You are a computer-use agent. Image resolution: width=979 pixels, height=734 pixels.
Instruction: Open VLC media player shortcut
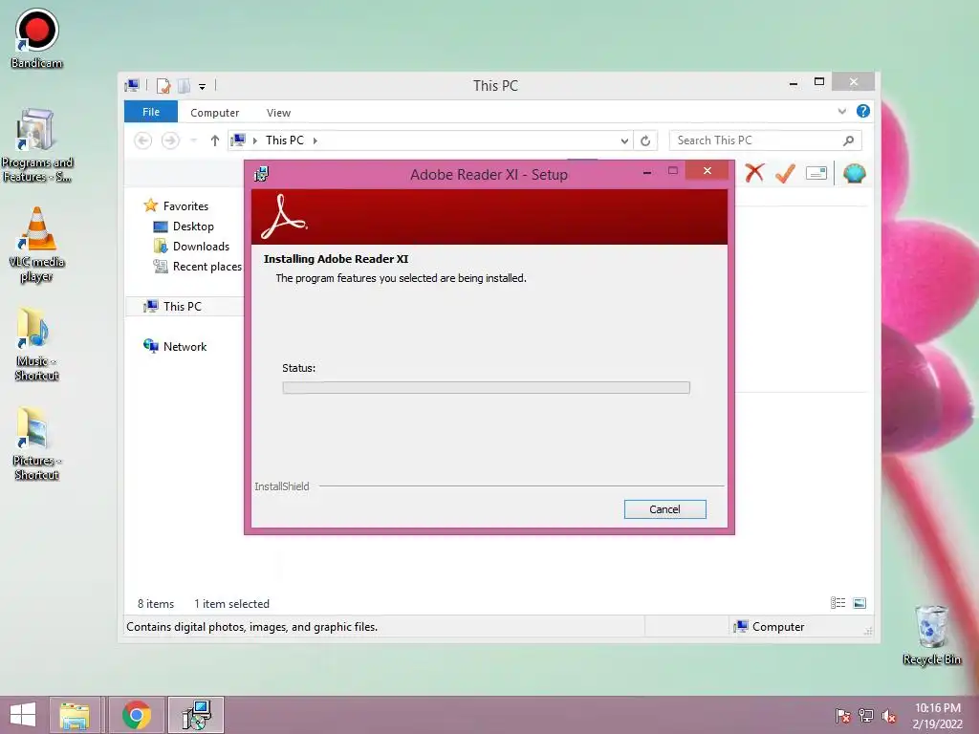(37, 245)
